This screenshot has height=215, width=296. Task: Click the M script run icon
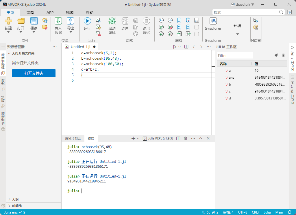256,20
